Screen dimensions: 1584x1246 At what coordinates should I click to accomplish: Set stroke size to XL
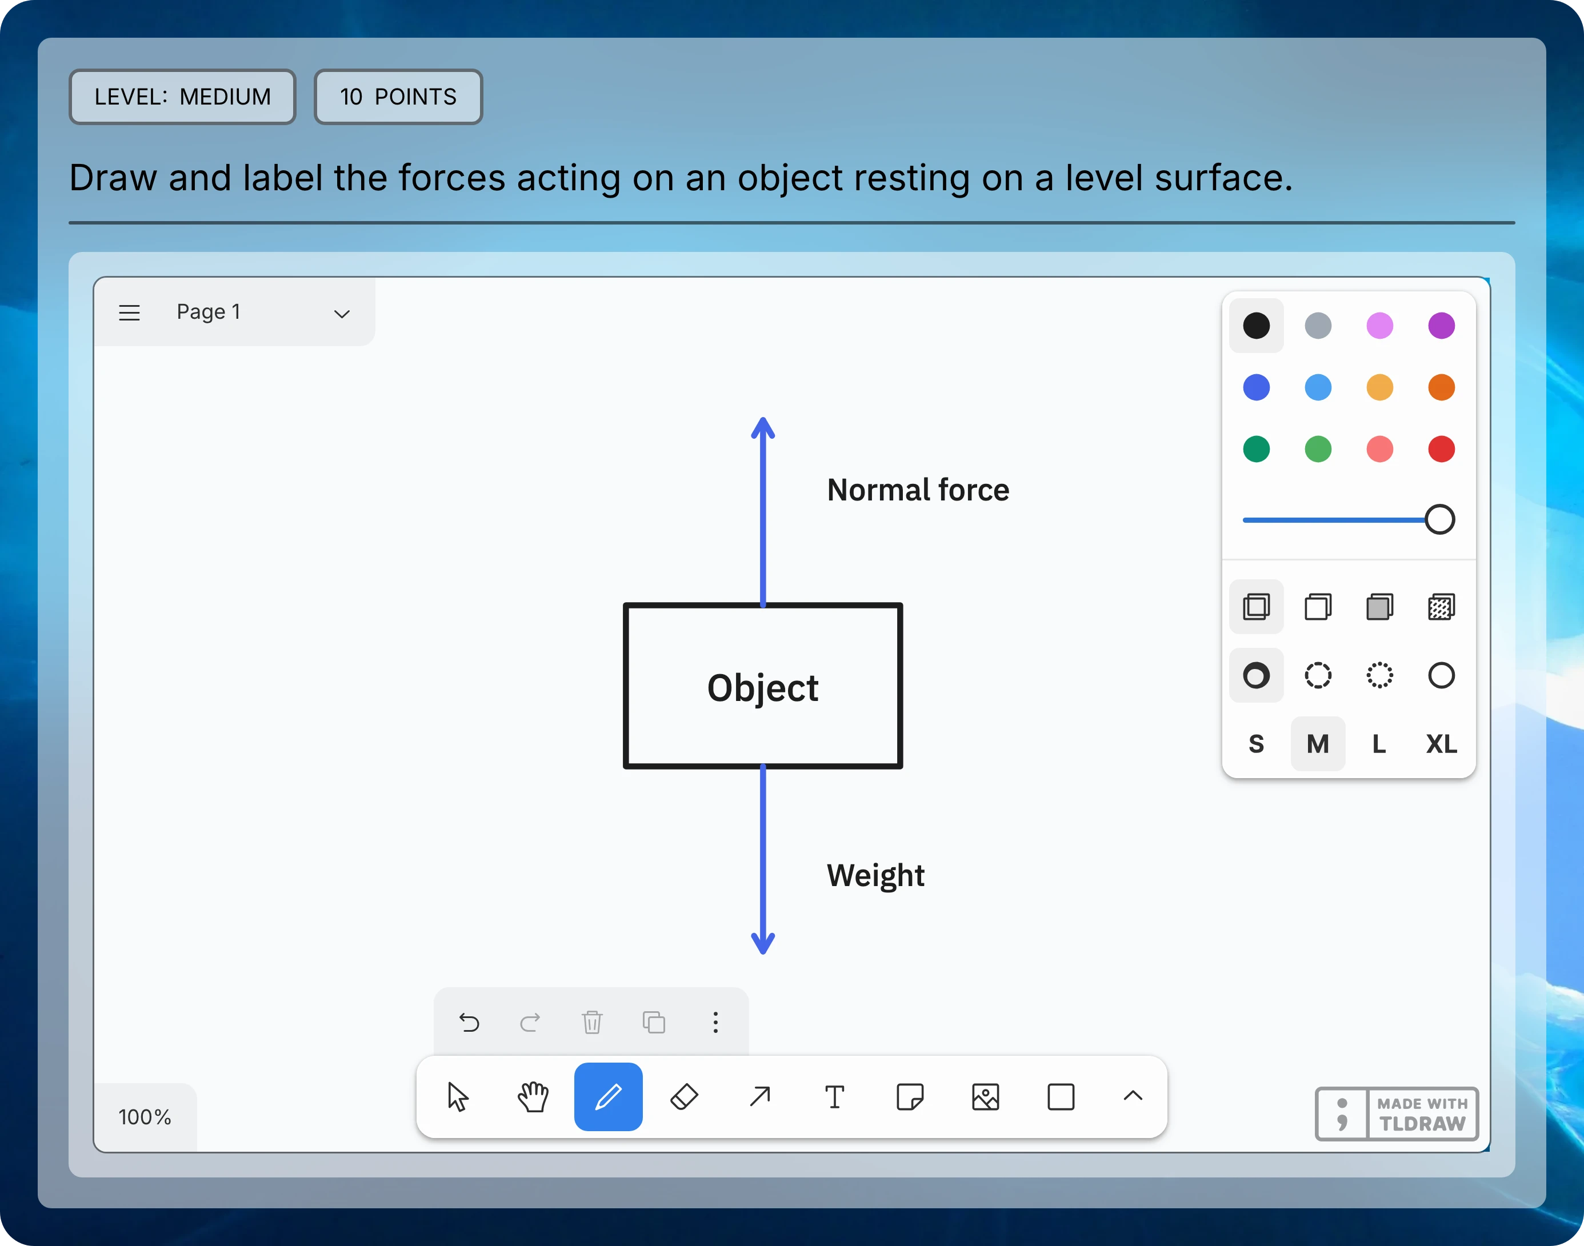pyautogui.click(x=1442, y=744)
